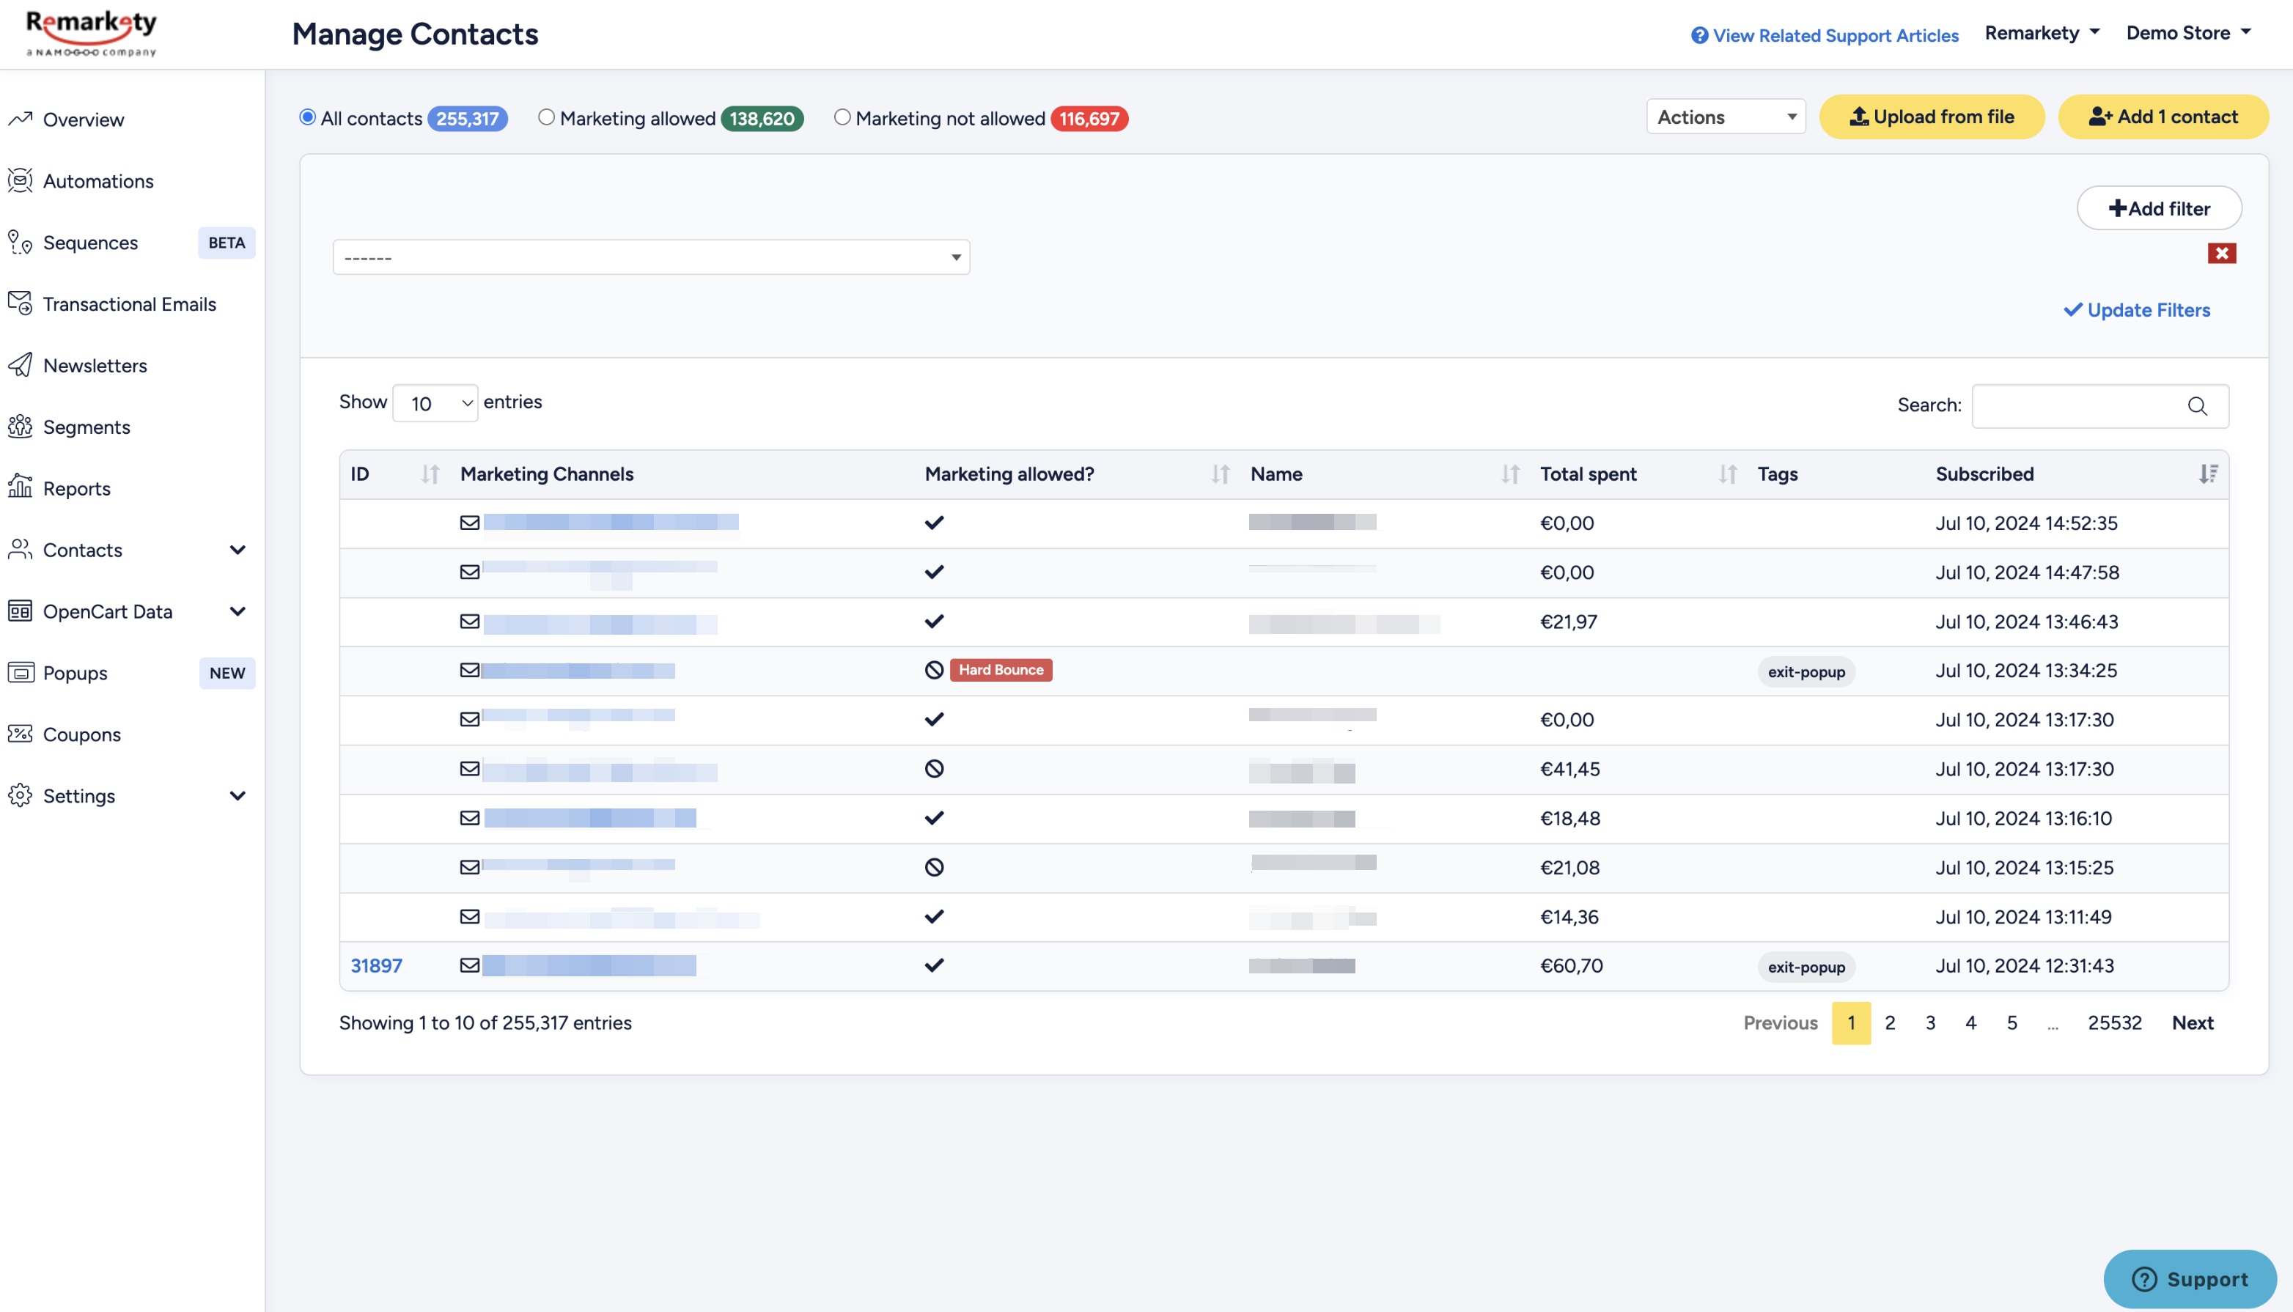Screen dimensions: 2293x1312
Task: Jump to last page 25532
Action: (x=2115, y=1022)
